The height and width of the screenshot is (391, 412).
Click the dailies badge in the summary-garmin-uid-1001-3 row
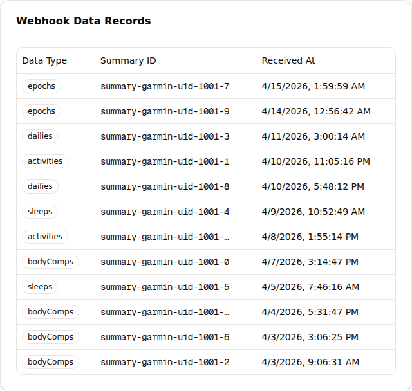(x=40, y=136)
